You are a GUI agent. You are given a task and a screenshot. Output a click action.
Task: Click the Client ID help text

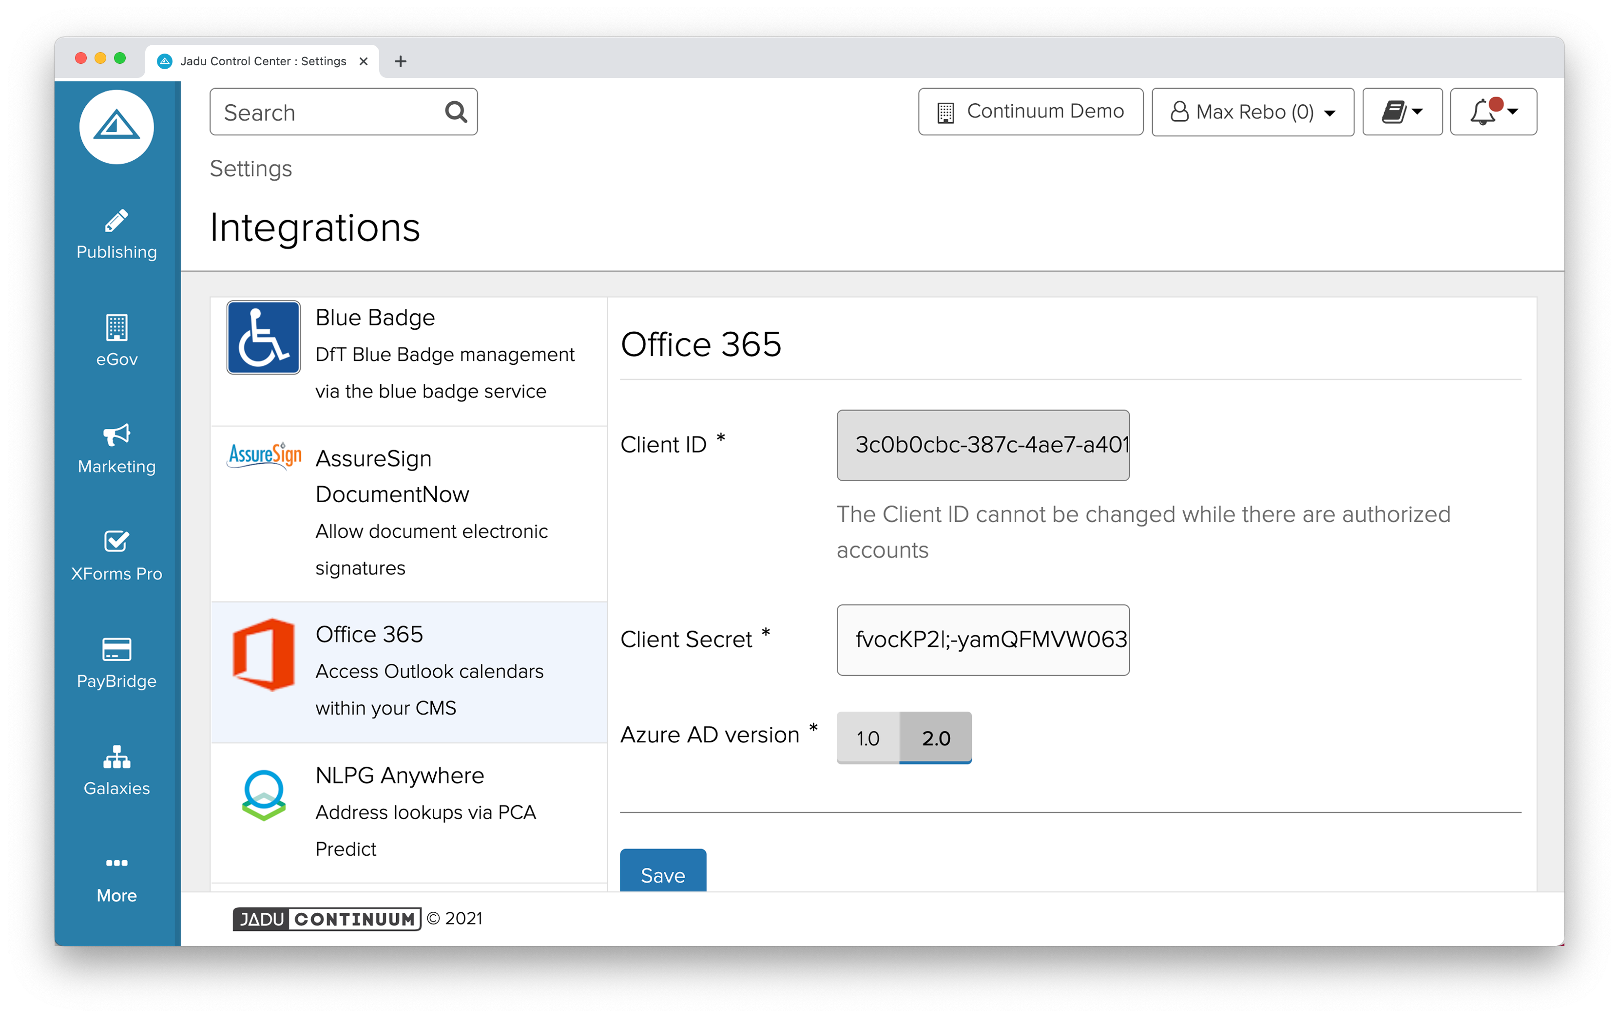pos(1143,532)
